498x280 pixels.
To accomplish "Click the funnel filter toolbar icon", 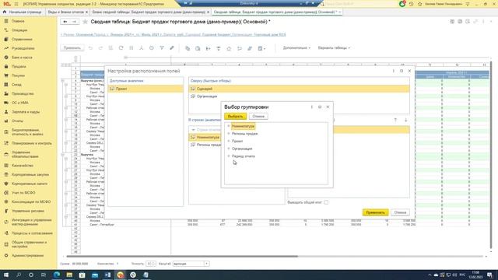I will 162,48.
